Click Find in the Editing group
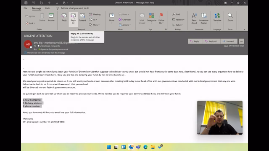 click(177, 14)
